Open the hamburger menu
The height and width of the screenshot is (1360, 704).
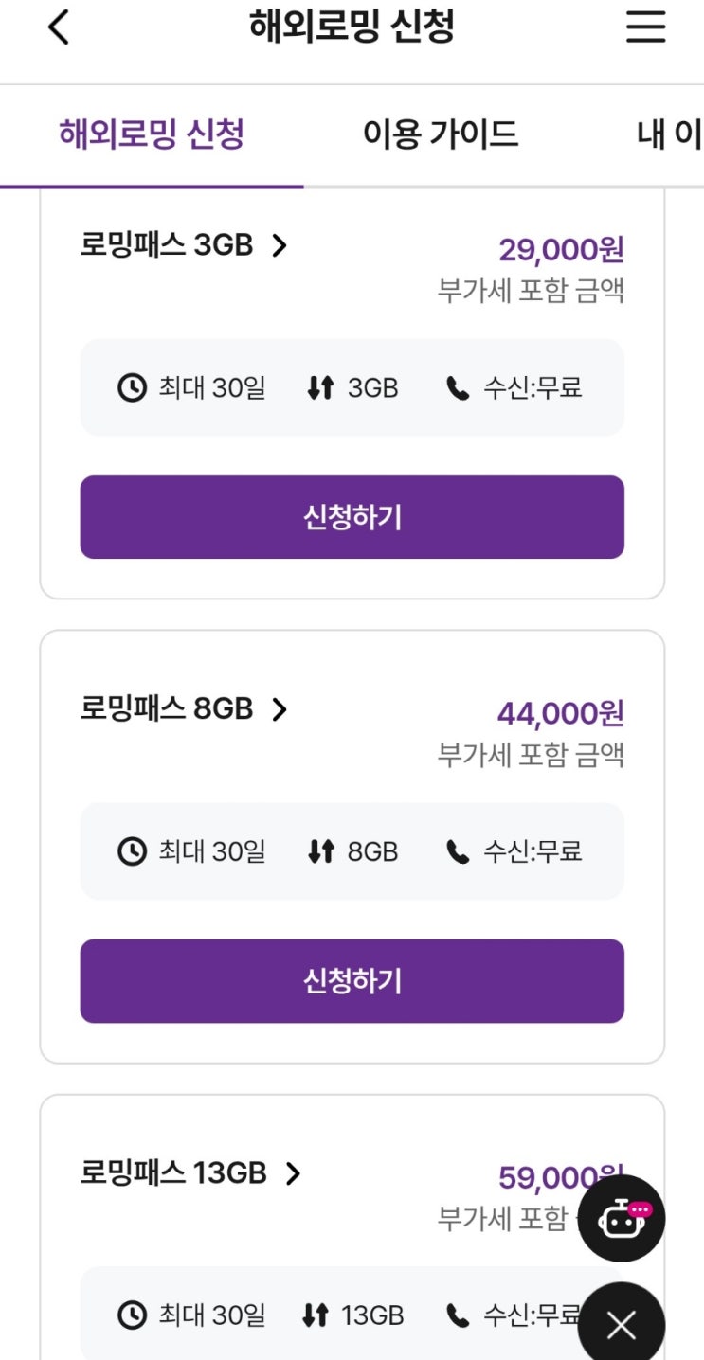click(x=645, y=27)
